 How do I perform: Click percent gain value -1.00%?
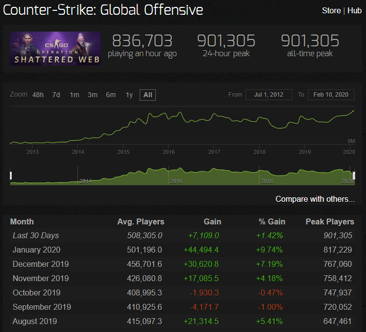pyautogui.click(x=270, y=307)
